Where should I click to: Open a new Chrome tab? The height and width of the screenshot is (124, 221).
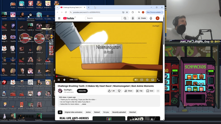click(x=89, y=8)
